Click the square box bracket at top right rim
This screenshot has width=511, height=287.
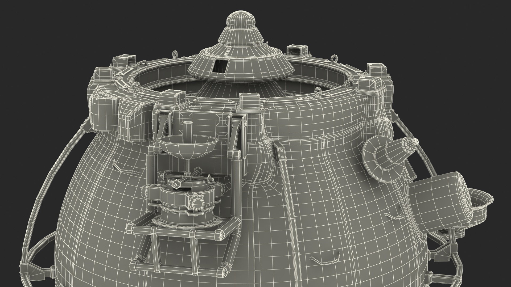point(377,70)
